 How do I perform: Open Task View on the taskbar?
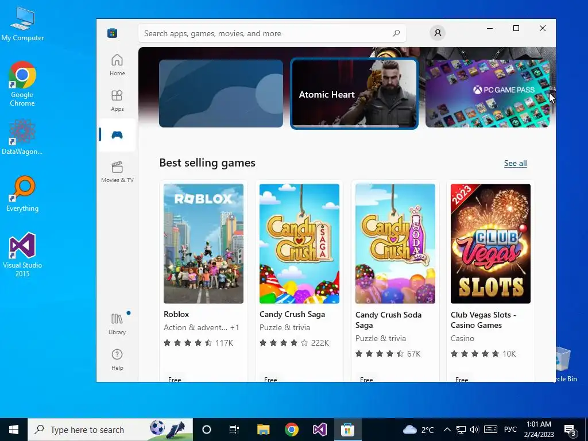pos(234,430)
